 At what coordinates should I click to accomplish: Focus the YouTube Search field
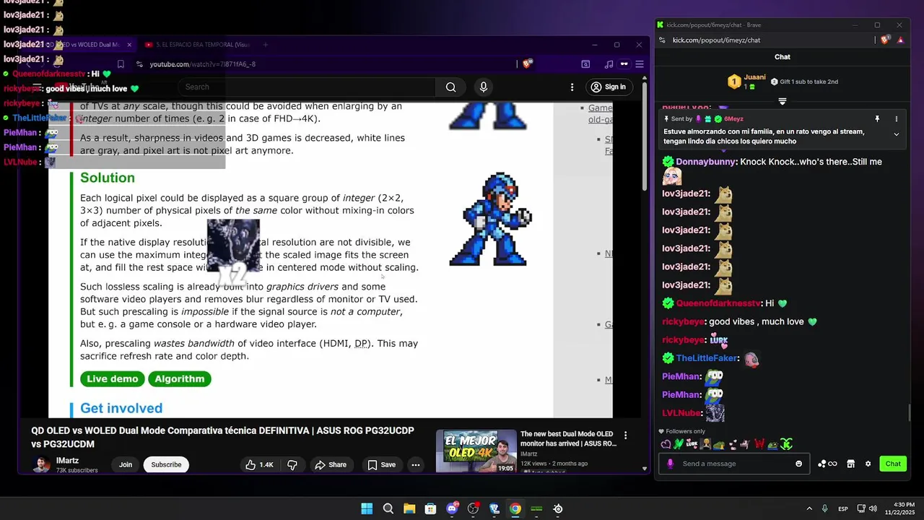(x=307, y=87)
